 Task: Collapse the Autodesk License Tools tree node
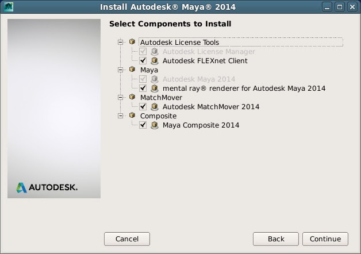pyautogui.click(x=120, y=42)
